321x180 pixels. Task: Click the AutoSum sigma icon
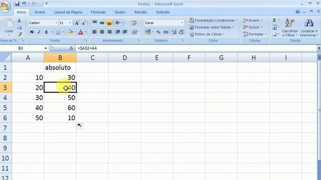point(274,20)
